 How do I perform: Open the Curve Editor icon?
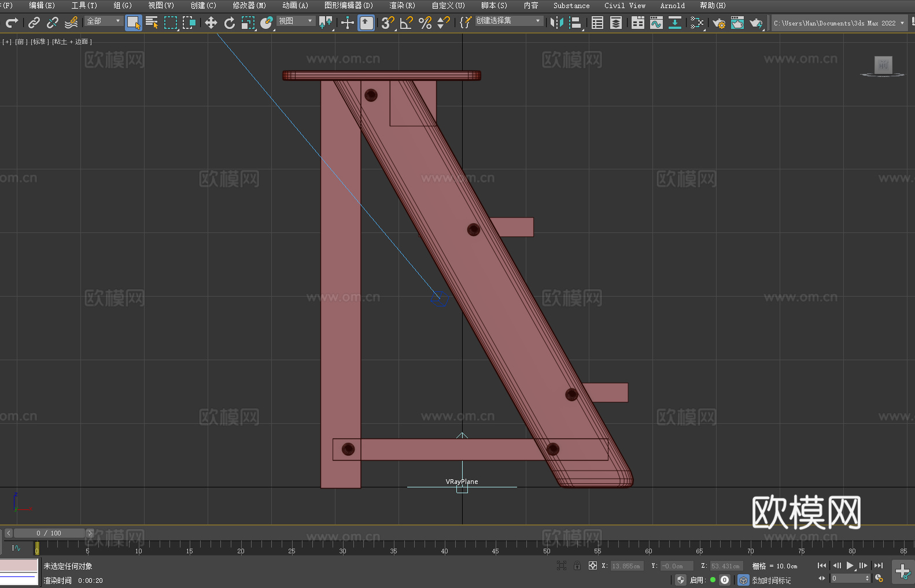click(x=656, y=23)
